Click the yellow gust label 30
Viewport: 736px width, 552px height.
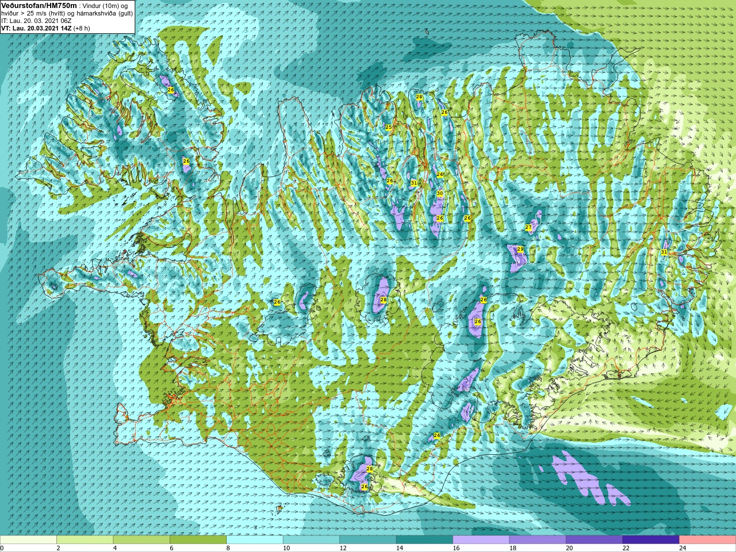point(439,194)
